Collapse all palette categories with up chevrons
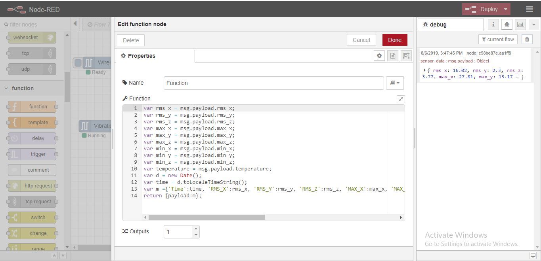Image resolution: width=541 pixels, height=261 pixels. 54,256
